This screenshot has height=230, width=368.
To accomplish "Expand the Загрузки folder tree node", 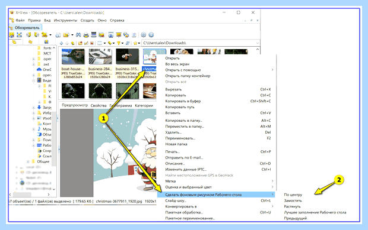I will pyautogui.click(x=34, y=108).
